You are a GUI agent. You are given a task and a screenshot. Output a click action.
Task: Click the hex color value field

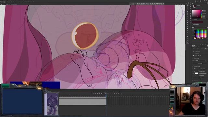point(196,19)
